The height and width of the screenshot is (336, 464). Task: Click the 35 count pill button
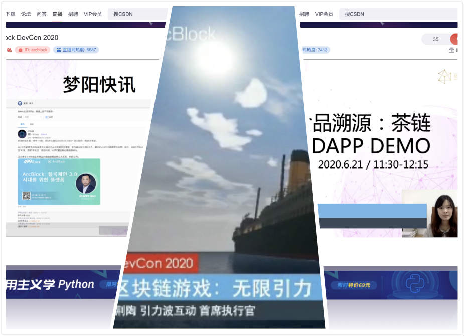435,39
